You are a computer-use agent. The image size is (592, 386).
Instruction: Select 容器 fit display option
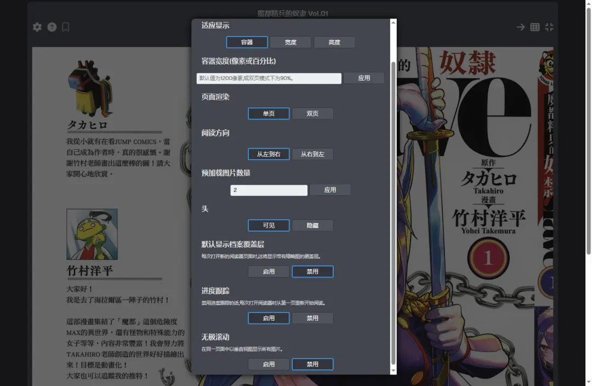click(247, 42)
